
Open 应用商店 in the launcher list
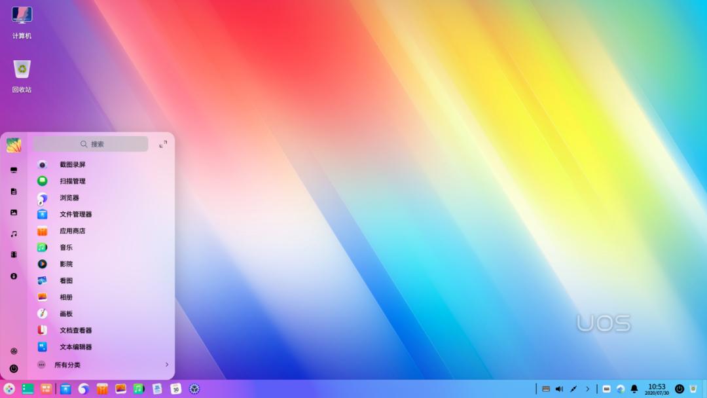click(72, 231)
